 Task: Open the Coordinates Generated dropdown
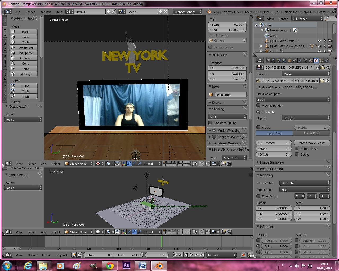point(305,183)
